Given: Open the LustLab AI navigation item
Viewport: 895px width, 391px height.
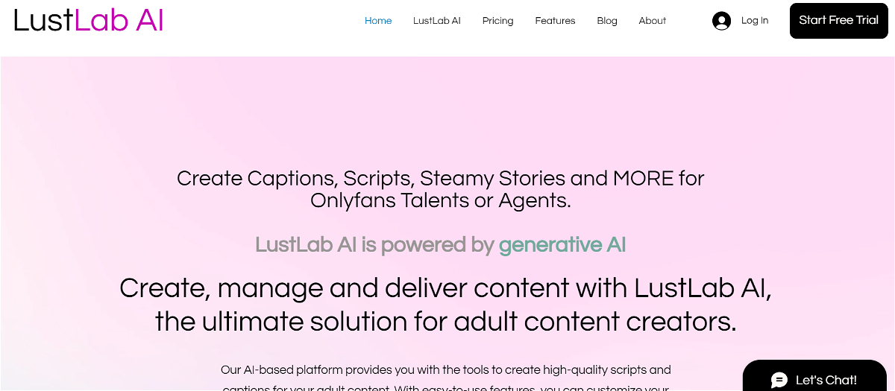Looking at the screenshot, I should [437, 21].
